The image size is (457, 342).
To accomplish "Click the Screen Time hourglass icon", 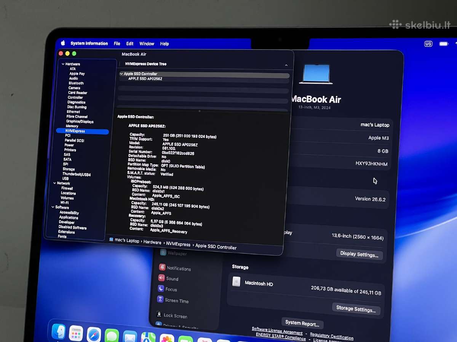I will (x=160, y=299).
